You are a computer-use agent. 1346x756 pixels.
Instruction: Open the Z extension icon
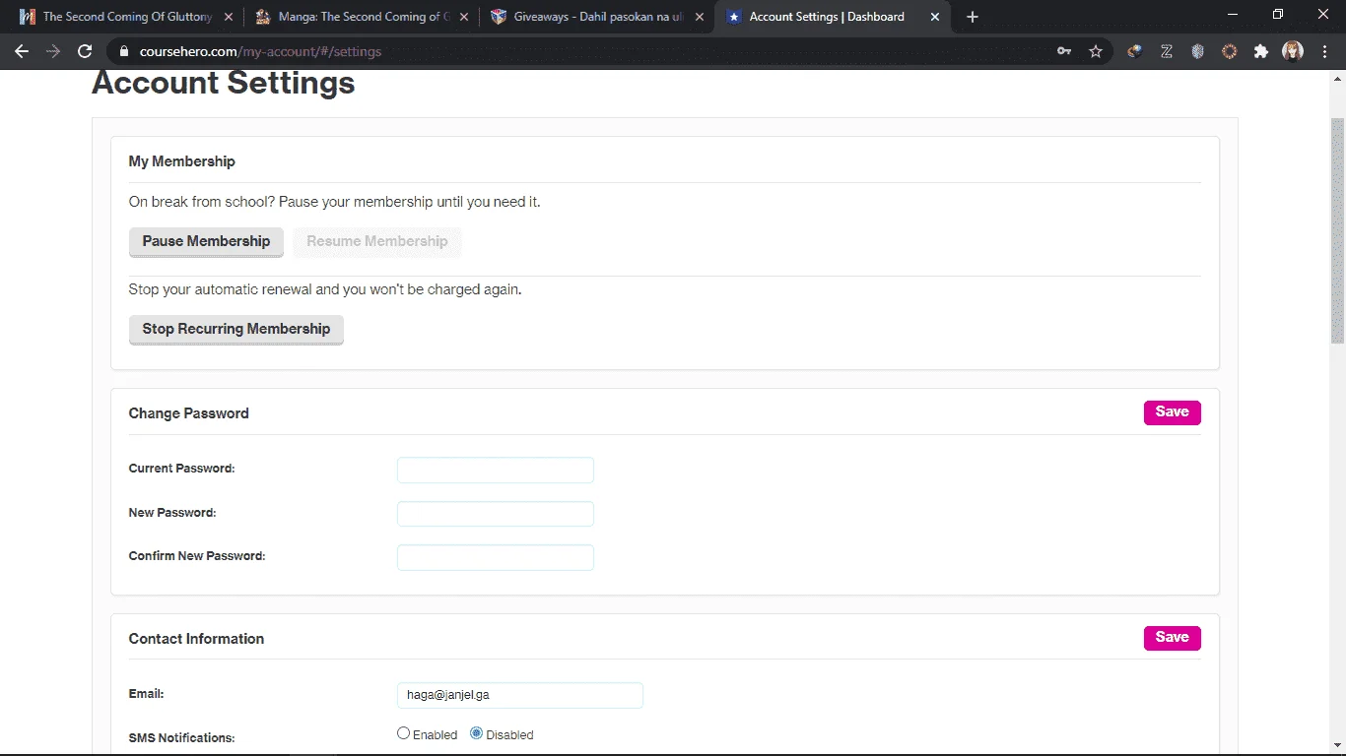pos(1167,51)
